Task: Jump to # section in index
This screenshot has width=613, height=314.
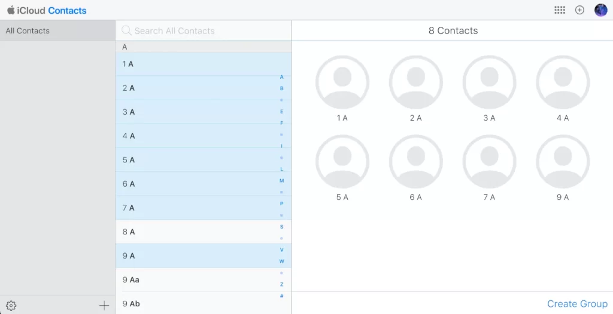Action: (x=281, y=296)
